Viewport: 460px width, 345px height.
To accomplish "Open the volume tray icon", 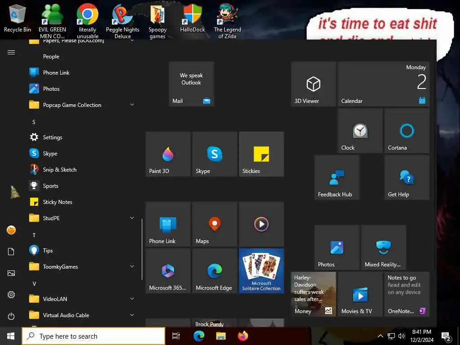I will (x=402, y=336).
